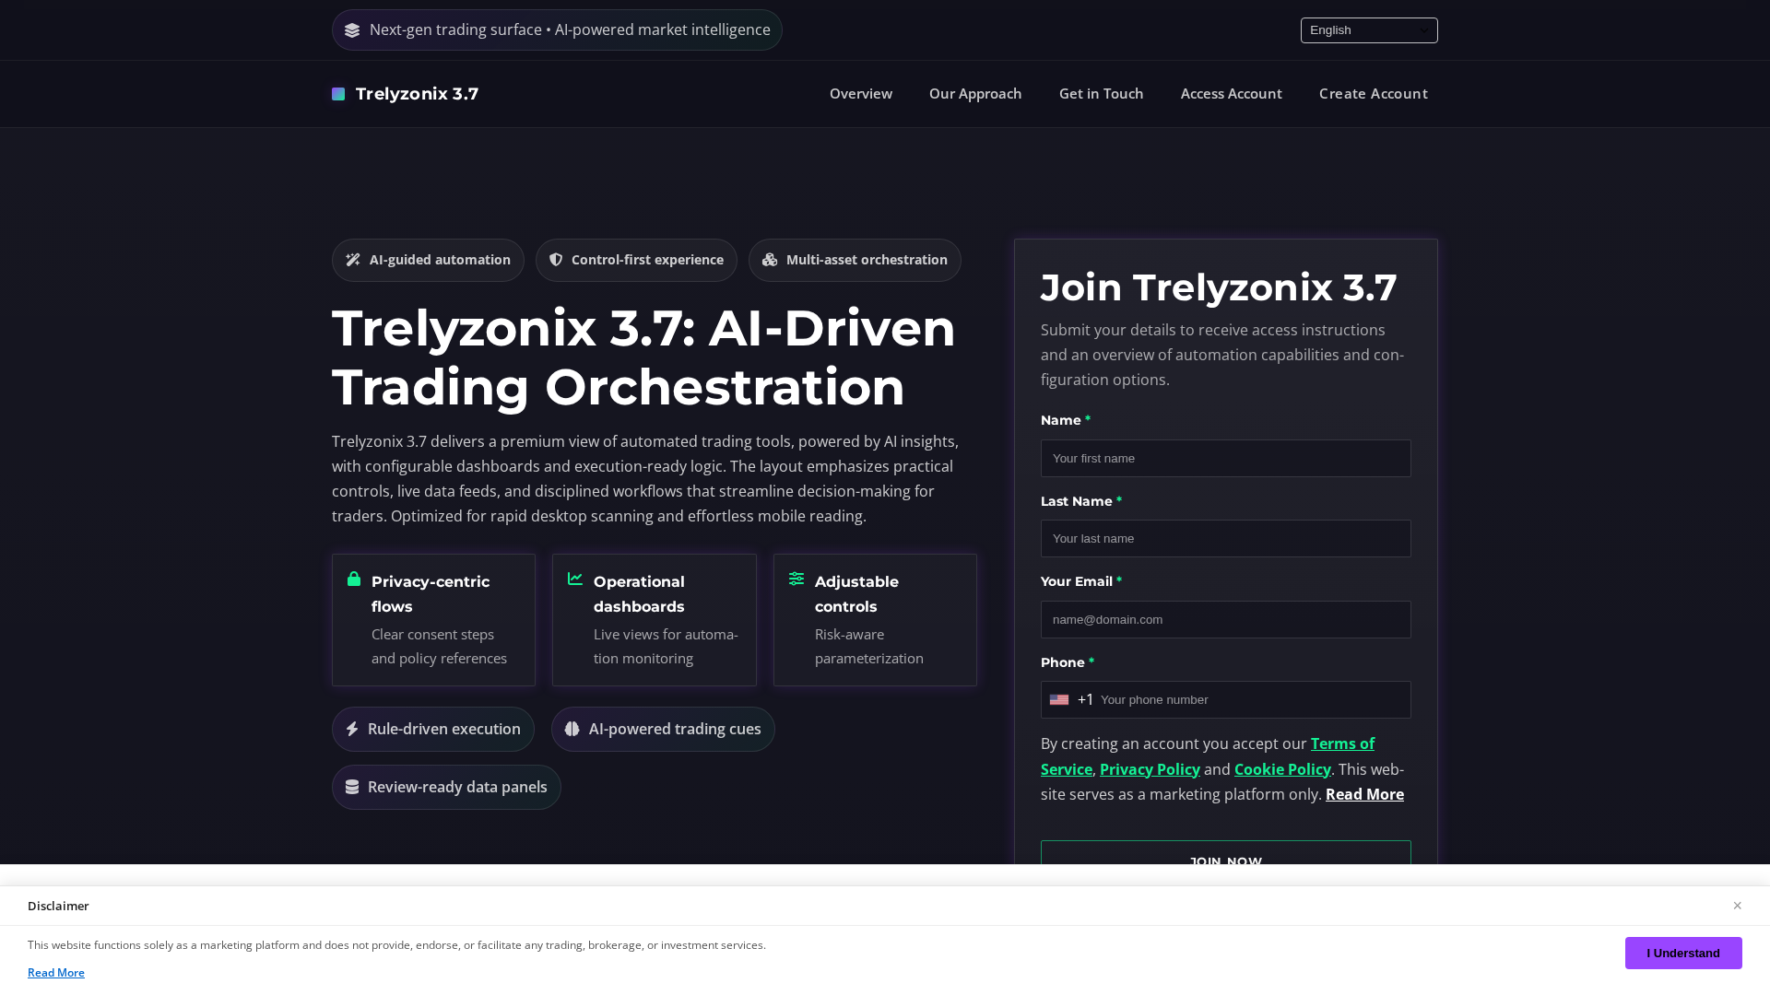The image size is (1770, 995).
Task: Click the brain icon on AI-powered trading cues
Action: tap(572, 729)
